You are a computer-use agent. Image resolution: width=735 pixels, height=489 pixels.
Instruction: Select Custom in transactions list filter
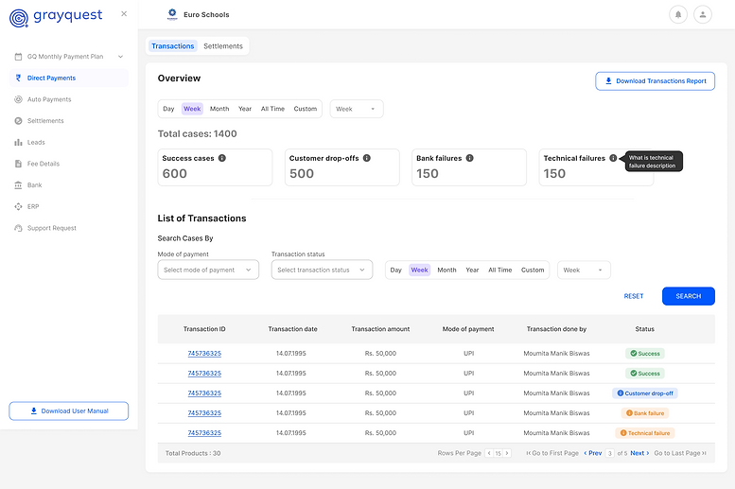coord(533,271)
